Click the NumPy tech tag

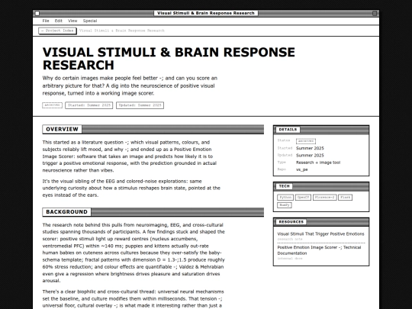pyautogui.click(x=285, y=205)
